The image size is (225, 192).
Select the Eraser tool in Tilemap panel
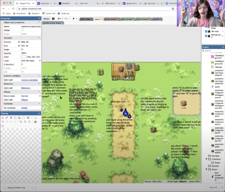[x=11, y=118]
